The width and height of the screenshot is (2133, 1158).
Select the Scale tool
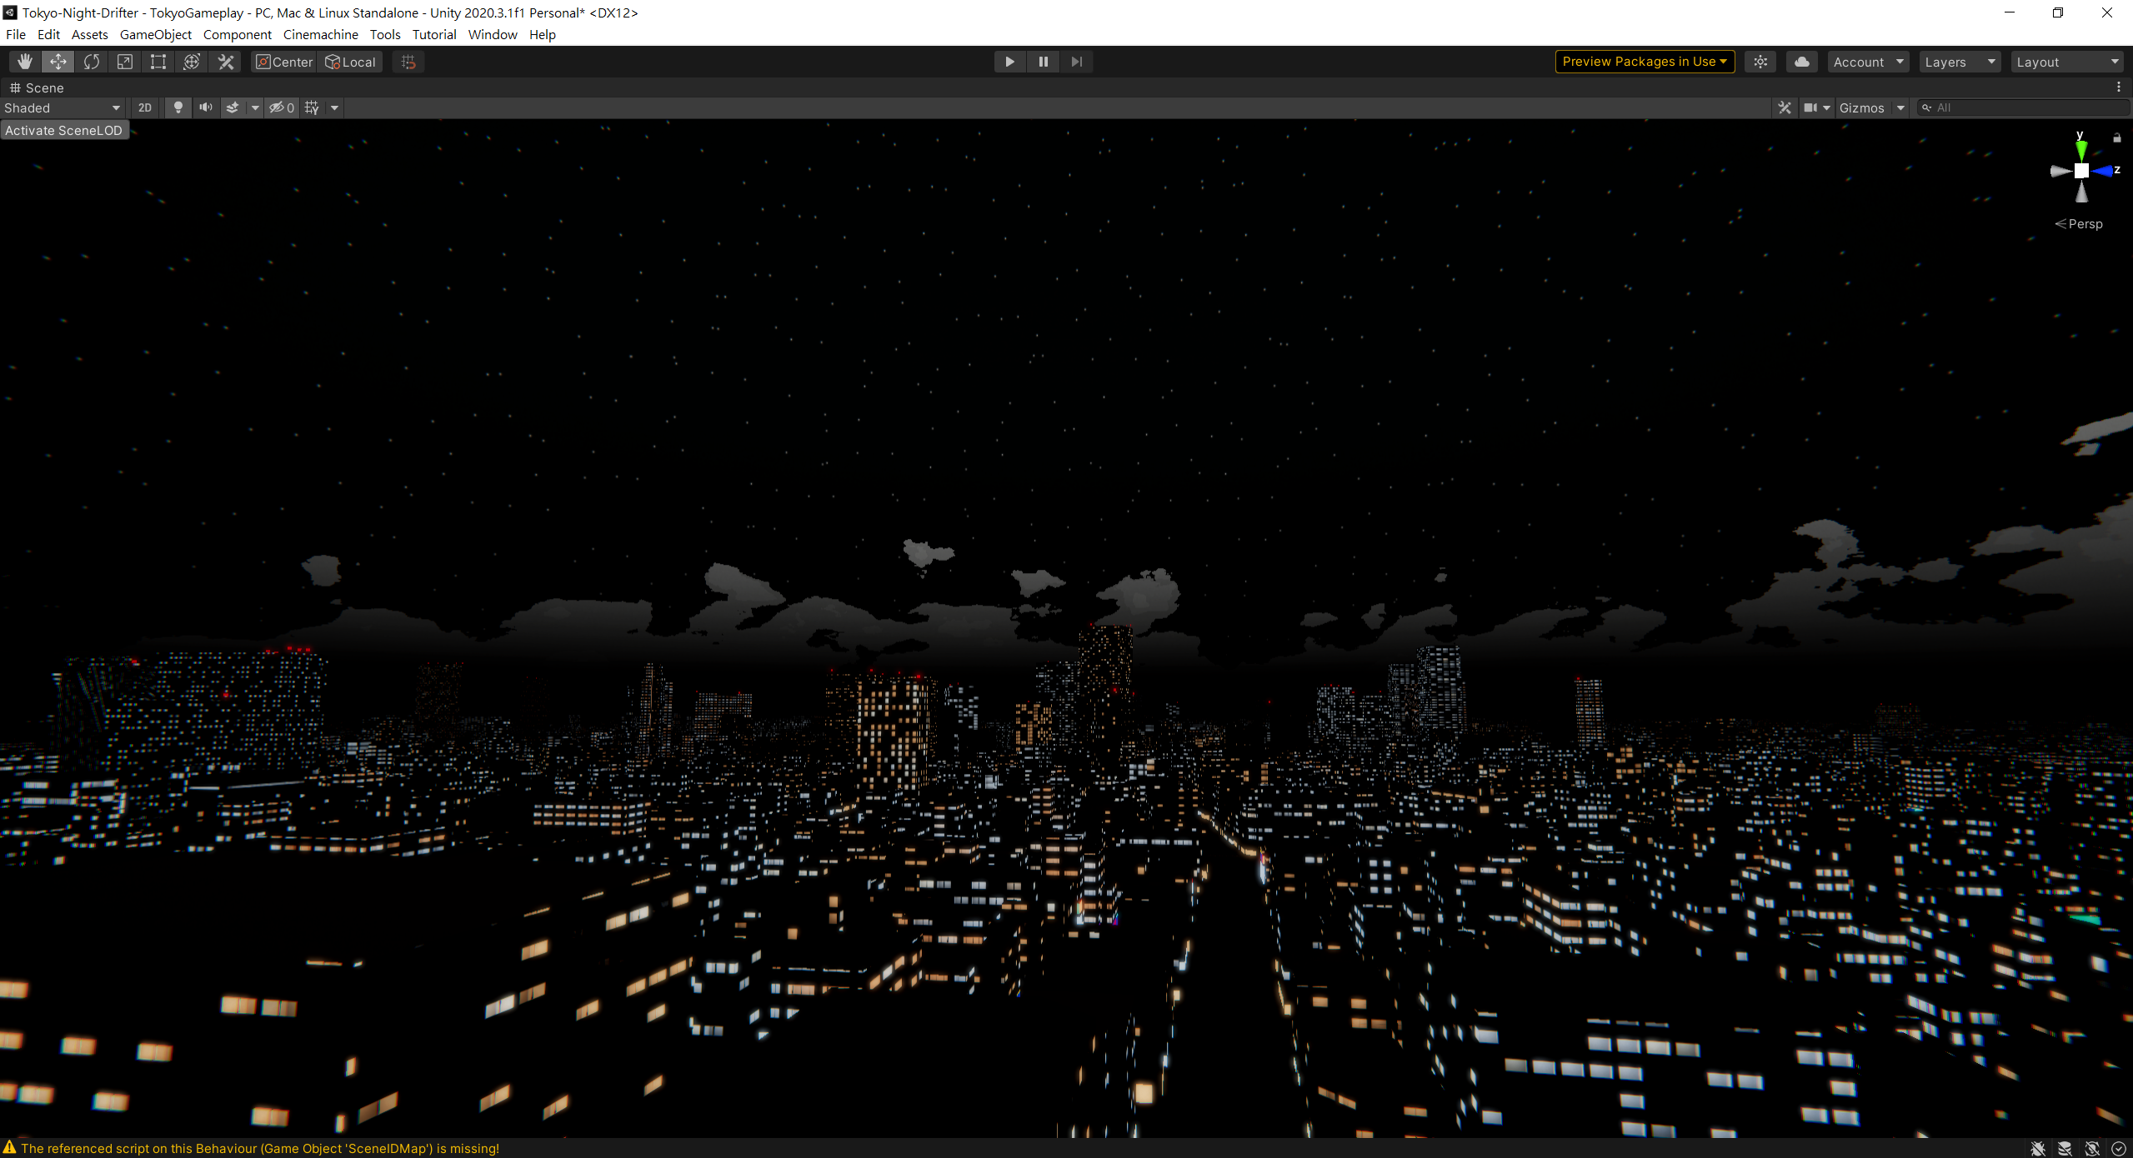[125, 62]
